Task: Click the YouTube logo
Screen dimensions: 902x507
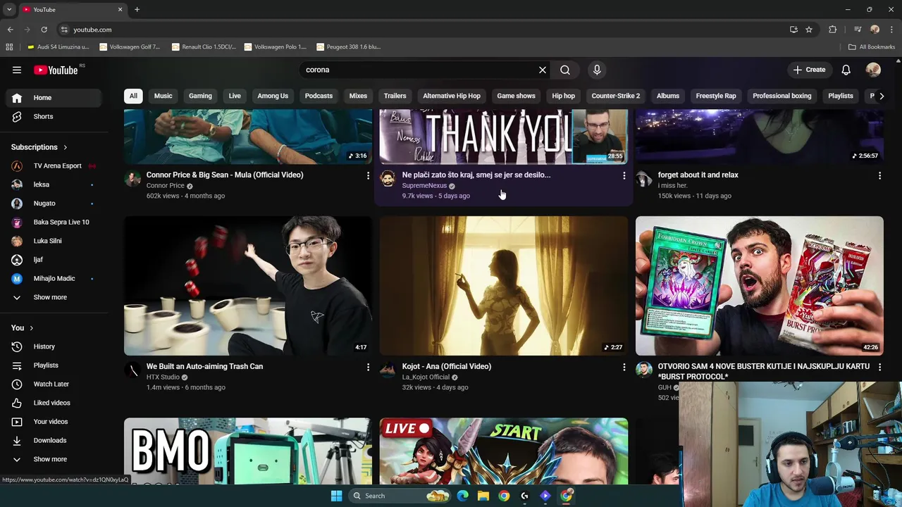Action: pyautogui.click(x=56, y=70)
